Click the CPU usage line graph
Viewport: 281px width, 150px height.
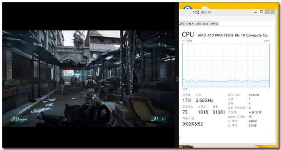click(226, 65)
